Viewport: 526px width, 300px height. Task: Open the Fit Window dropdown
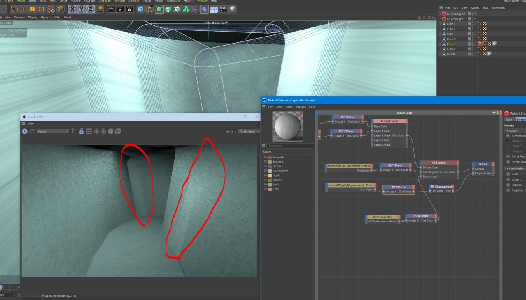tap(249, 131)
